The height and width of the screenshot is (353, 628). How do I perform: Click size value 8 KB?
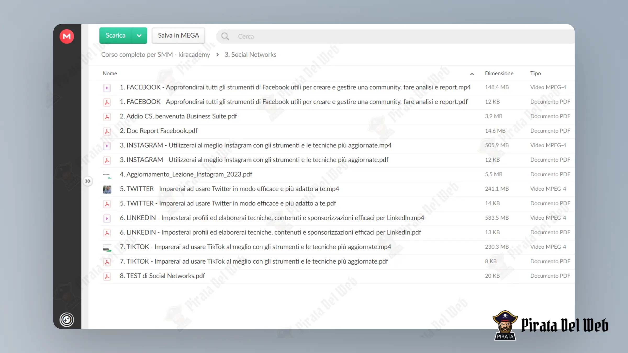tap(491, 261)
